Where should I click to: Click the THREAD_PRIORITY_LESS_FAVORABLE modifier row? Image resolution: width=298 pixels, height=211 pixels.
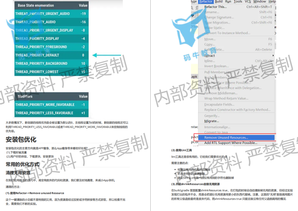point(52,113)
